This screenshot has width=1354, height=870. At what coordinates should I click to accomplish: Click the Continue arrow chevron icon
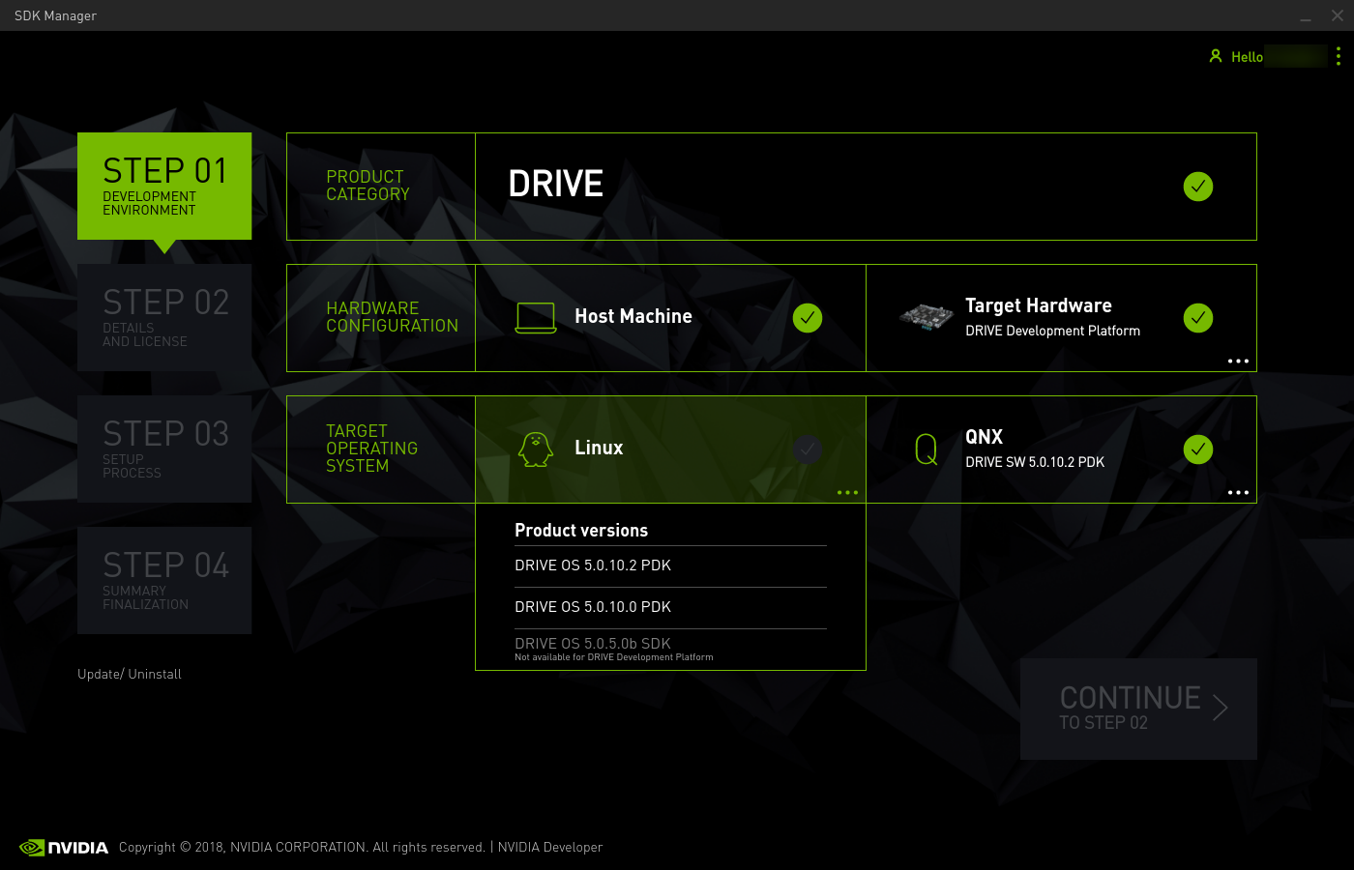click(x=1220, y=709)
